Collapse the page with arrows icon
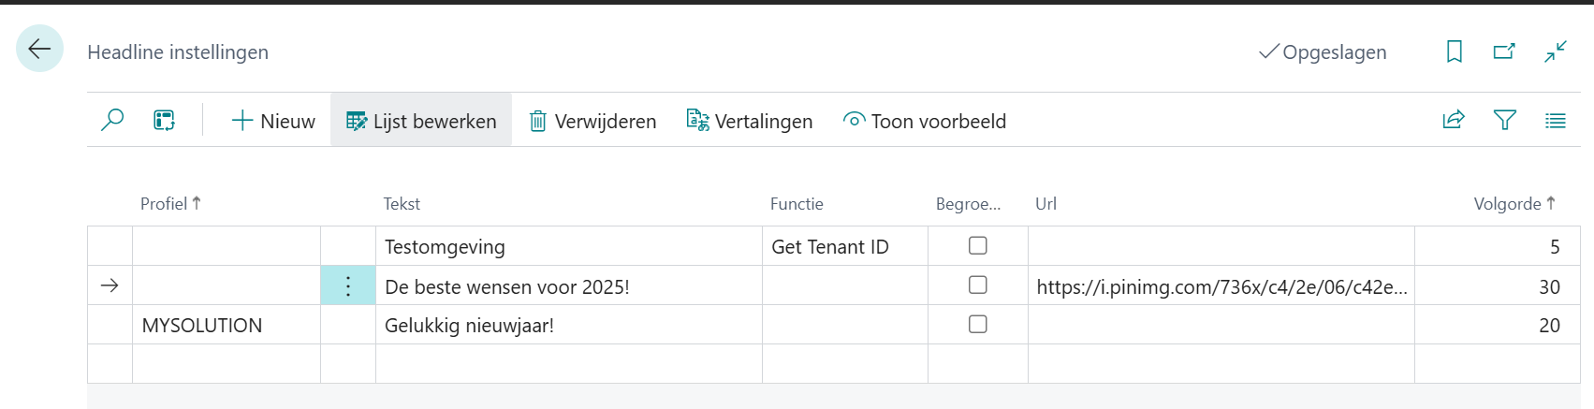Viewport: 1594px width, 409px height. tap(1555, 51)
